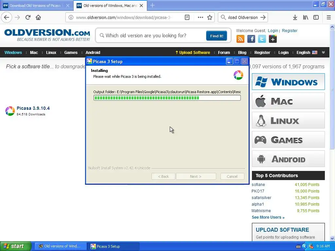Click the browser address bar URL
This screenshot has width=335, height=251.
(x=123, y=18)
